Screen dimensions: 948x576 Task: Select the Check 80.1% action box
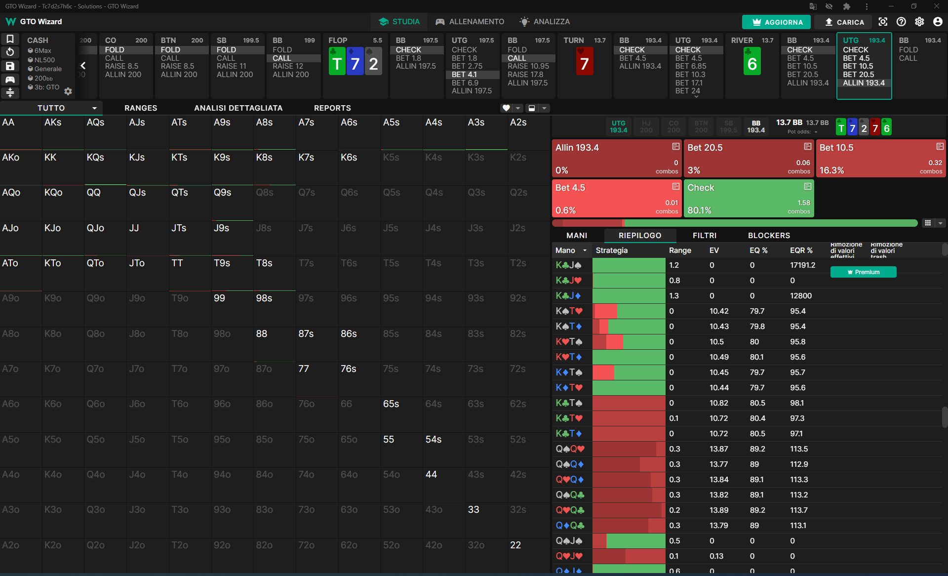click(x=749, y=199)
